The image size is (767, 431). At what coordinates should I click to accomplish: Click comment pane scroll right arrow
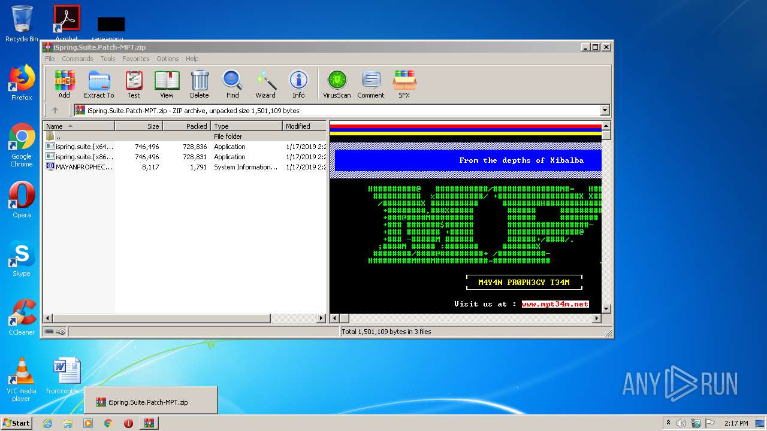tap(596, 318)
